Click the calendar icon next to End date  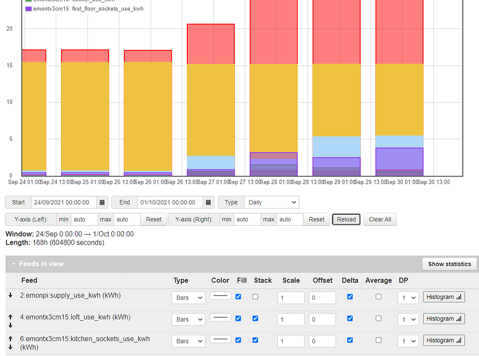pos(208,202)
